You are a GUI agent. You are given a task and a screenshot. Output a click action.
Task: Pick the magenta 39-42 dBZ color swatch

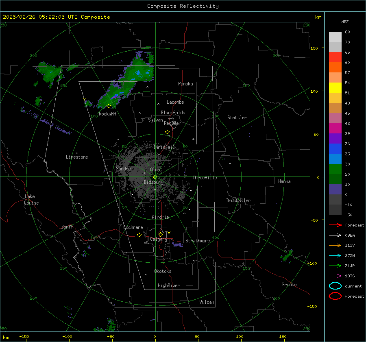pos(335,128)
